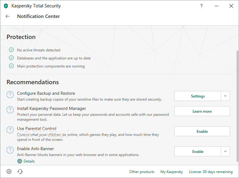Open help via question mark icon
This screenshot has width=239, height=178.
click(x=201, y=6)
